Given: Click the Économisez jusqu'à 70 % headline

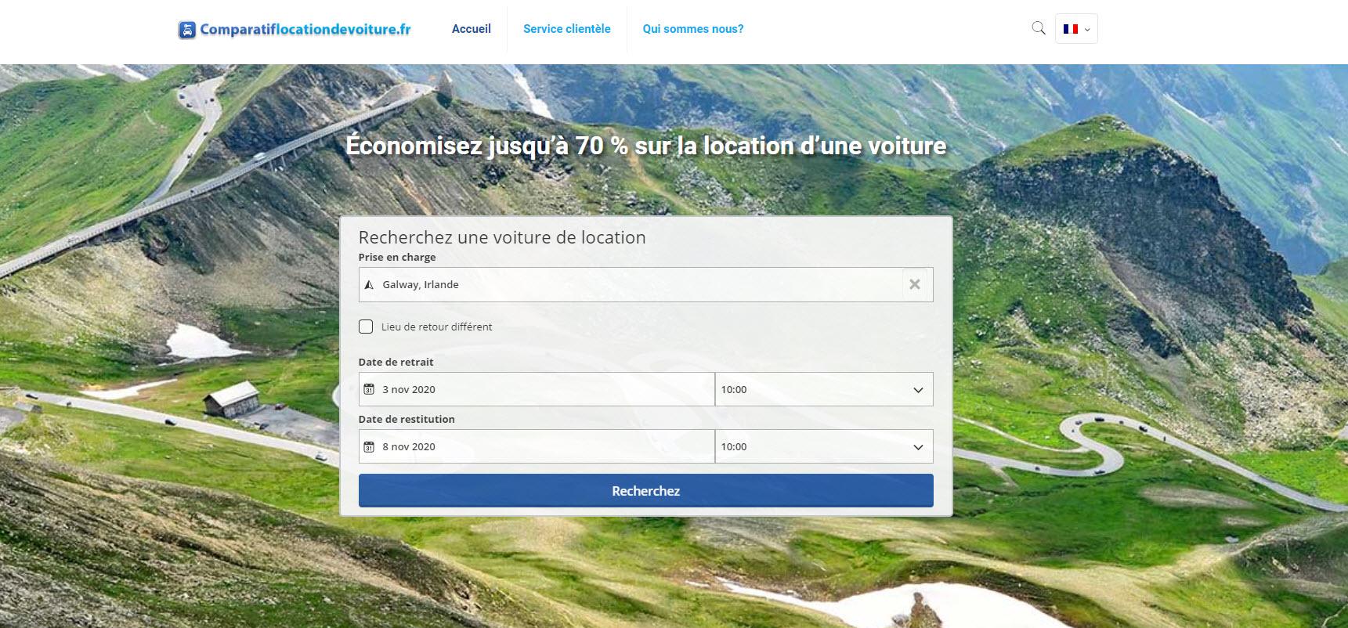Looking at the screenshot, I should click(x=646, y=146).
